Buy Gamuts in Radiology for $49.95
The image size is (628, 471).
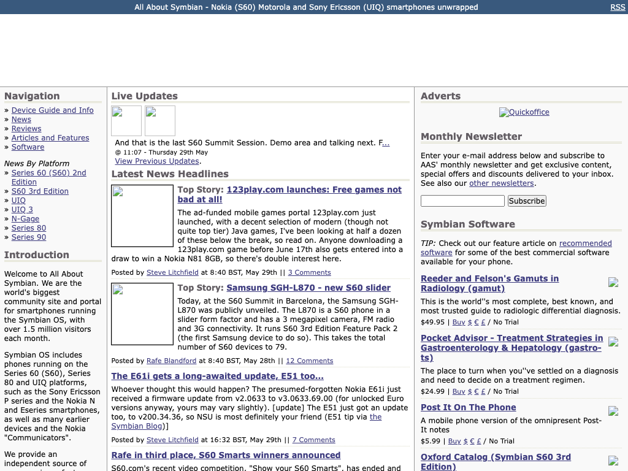459,322
